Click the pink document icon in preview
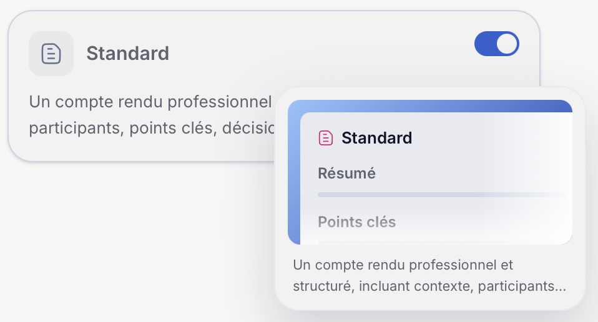 pyautogui.click(x=326, y=138)
